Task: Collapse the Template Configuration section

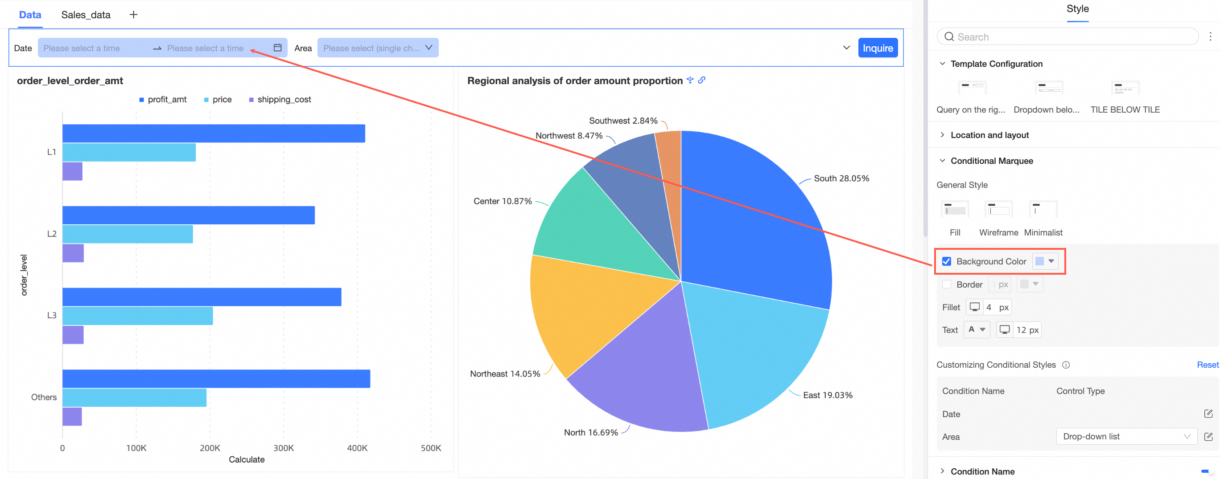Action: [x=942, y=64]
